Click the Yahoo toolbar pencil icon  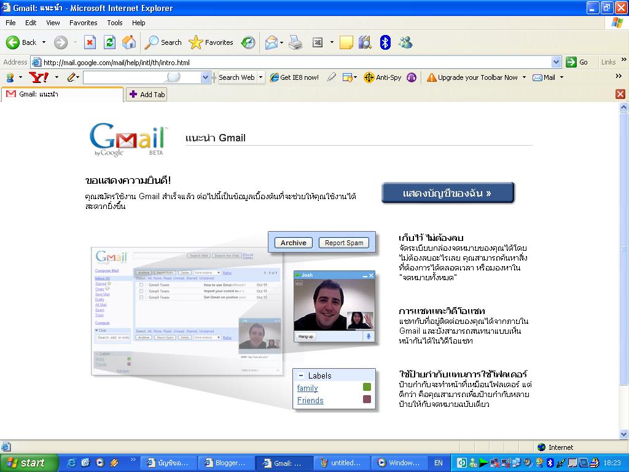71,77
